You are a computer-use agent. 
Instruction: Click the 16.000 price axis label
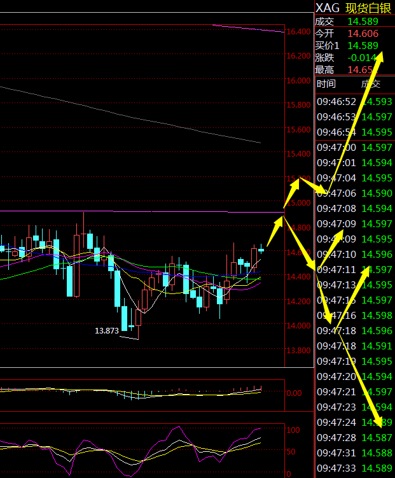[298, 80]
